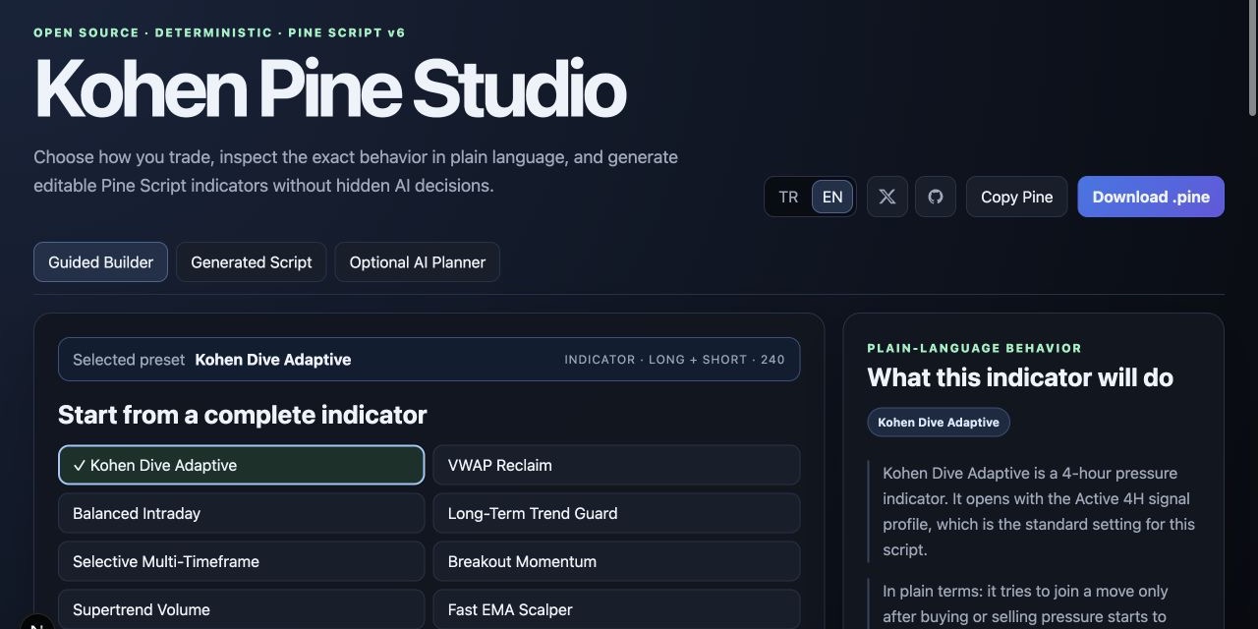Click the Selected preset summary bar

[x=429, y=360]
